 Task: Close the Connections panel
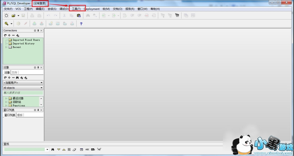pos(41,31)
